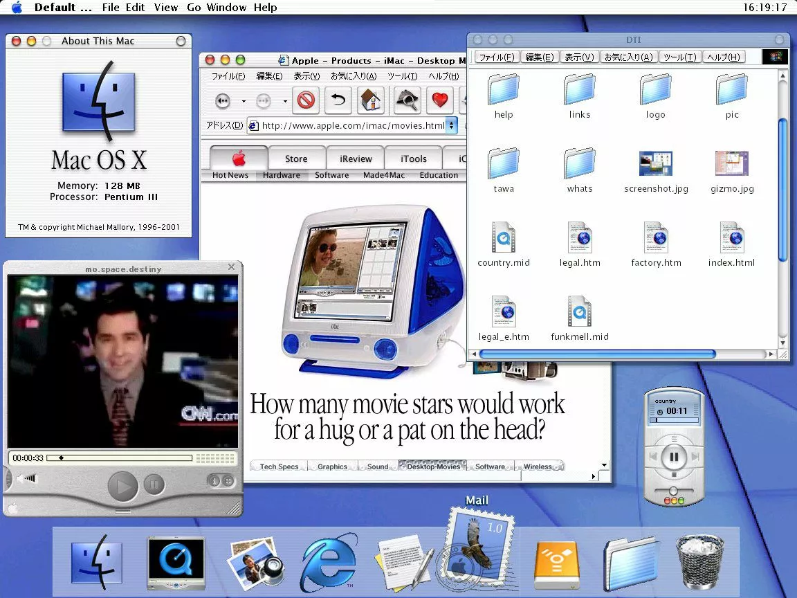
Task: Click the Home icon in the browser toolbar
Action: pyautogui.click(x=372, y=101)
